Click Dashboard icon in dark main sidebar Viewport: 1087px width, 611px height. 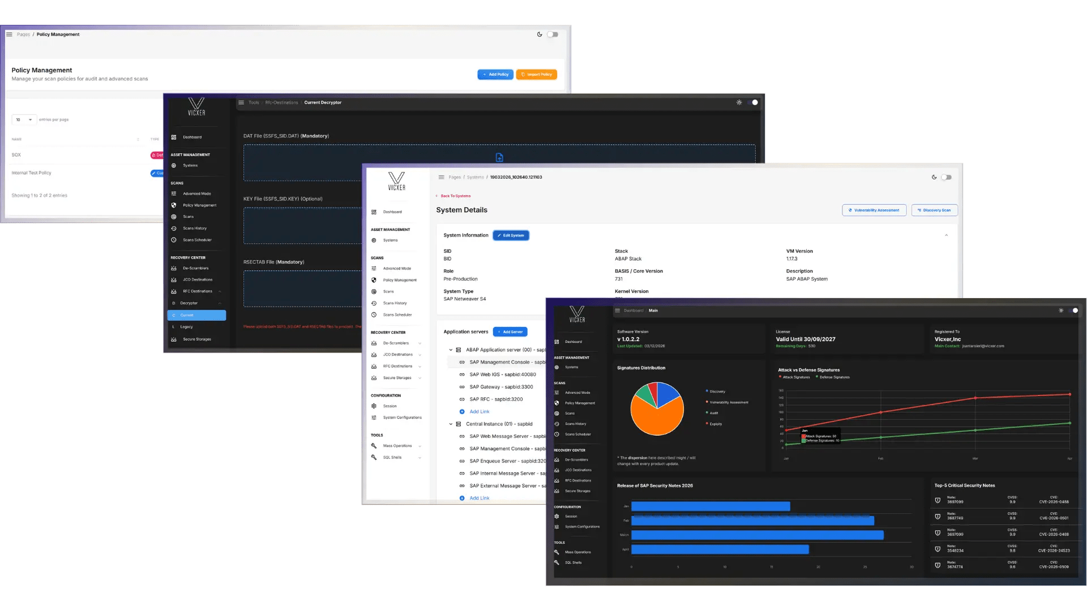557,342
